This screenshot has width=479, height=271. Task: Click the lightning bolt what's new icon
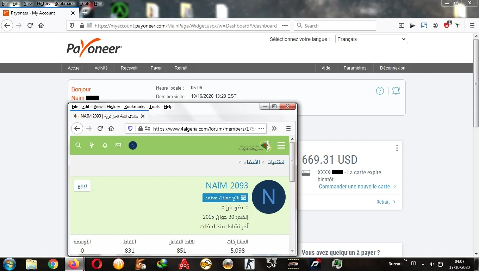[x=92, y=145]
